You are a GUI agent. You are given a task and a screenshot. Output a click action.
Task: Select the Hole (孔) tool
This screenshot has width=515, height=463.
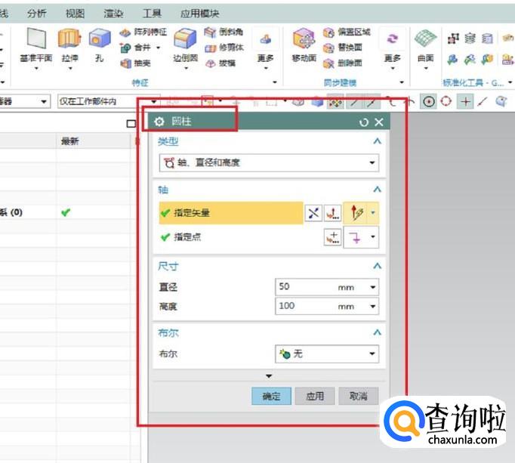pyautogui.click(x=99, y=40)
